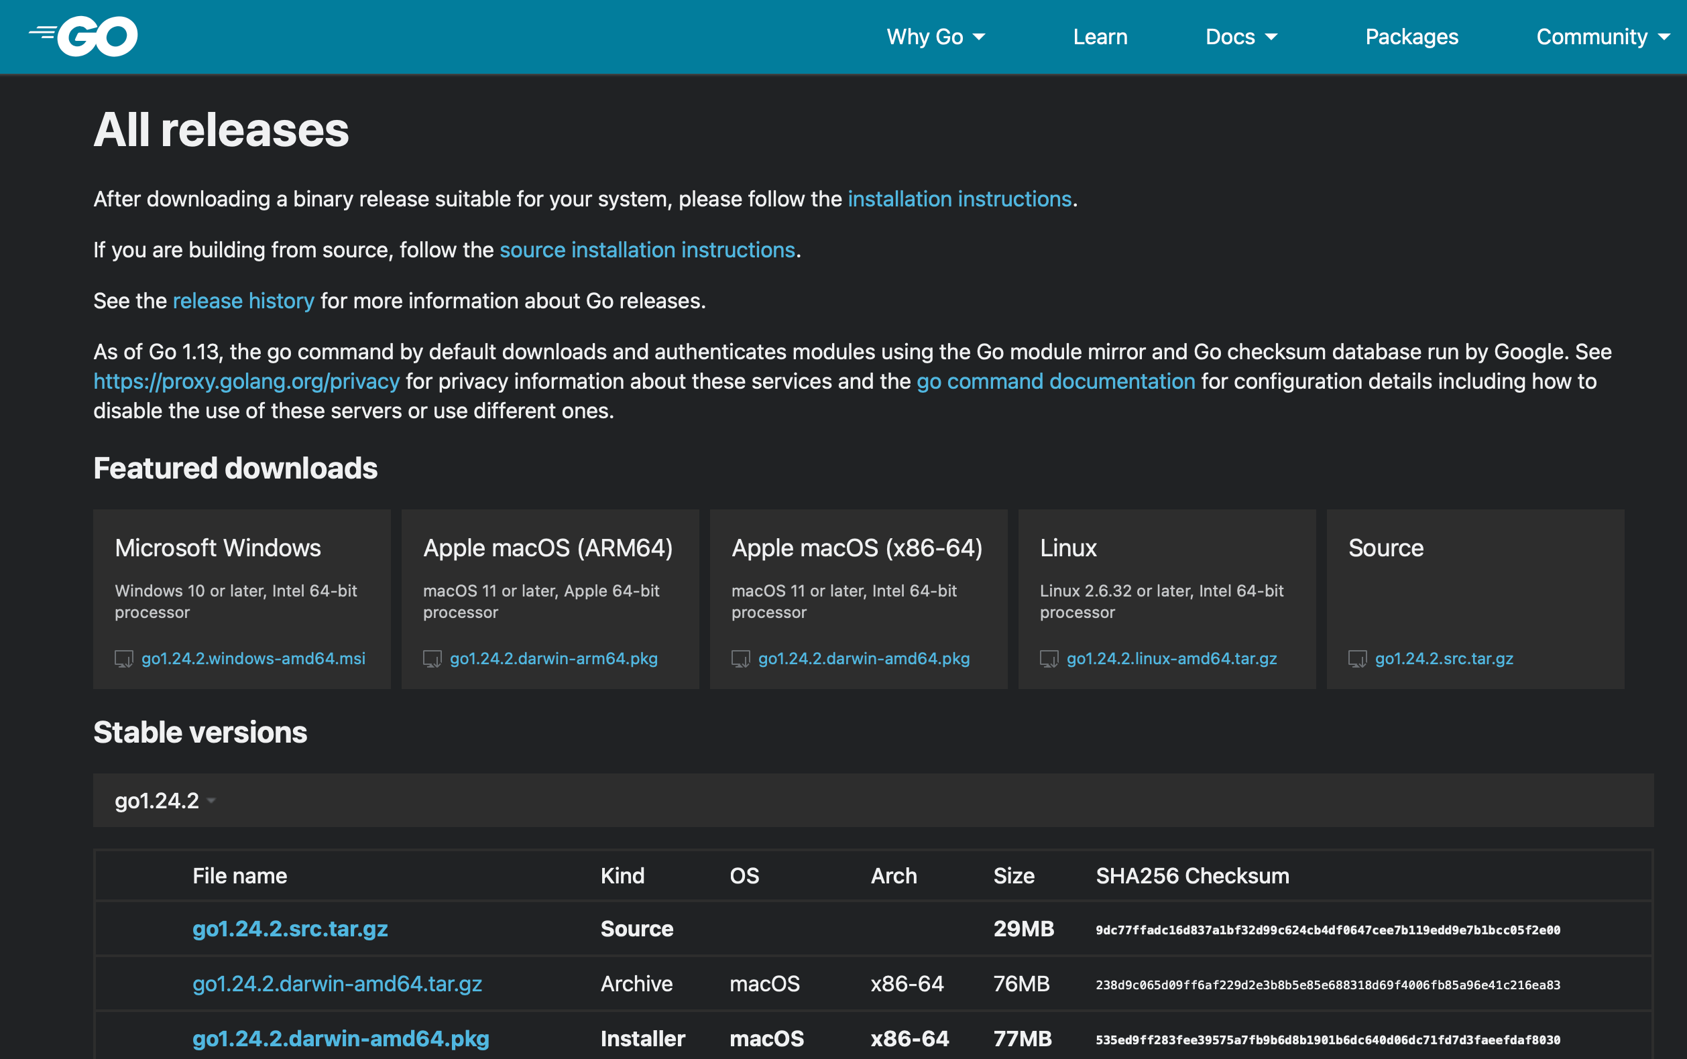1687x1059 pixels.
Task: Click download icon beside go1.24.2.windows-amd64.msi
Action: click(x=124, y=659)
